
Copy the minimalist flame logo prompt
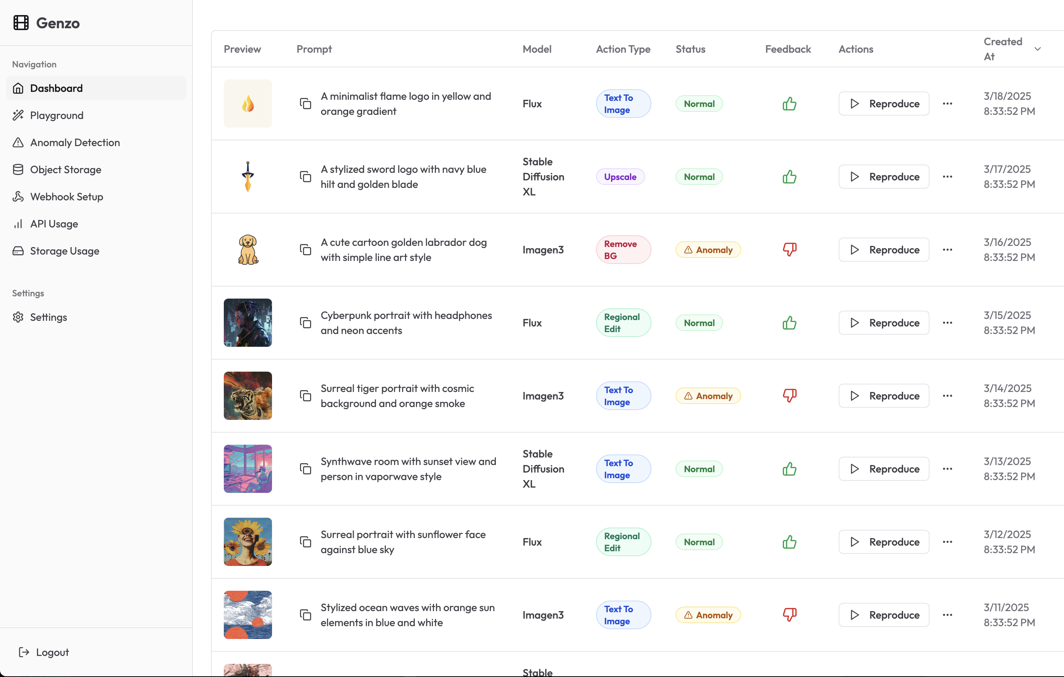click(x=305, y=104)
